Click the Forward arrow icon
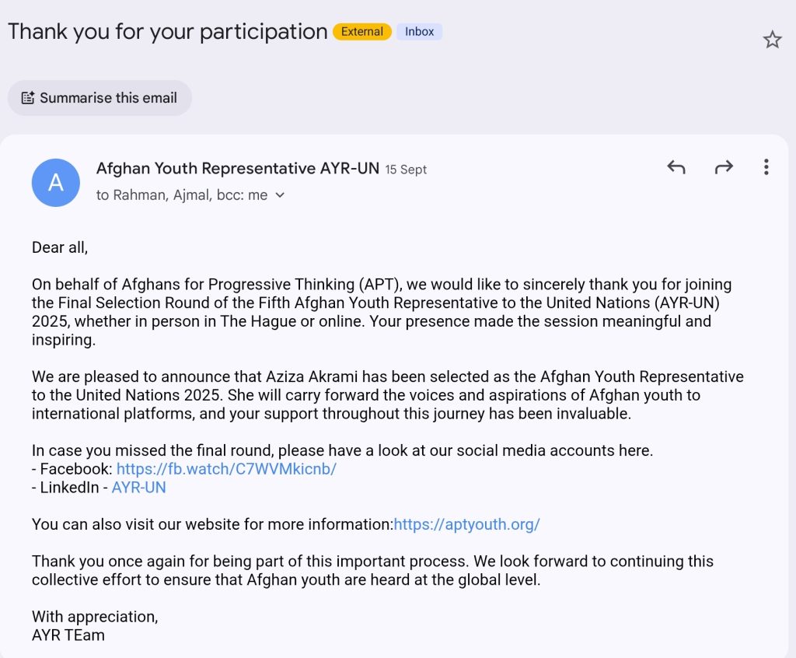796x658 pixels. pos(724,167)
